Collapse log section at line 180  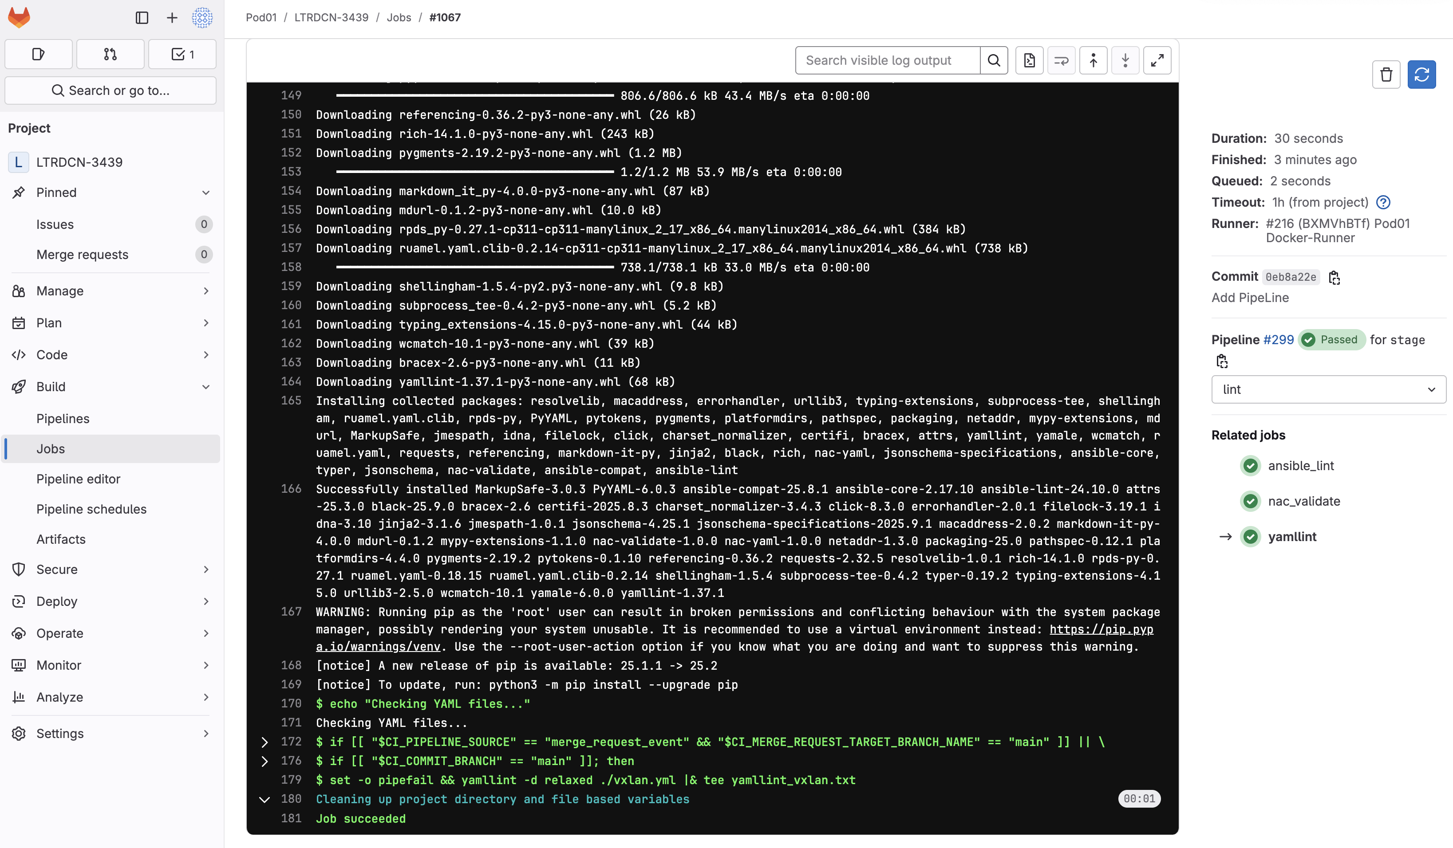tap(264, 800)
